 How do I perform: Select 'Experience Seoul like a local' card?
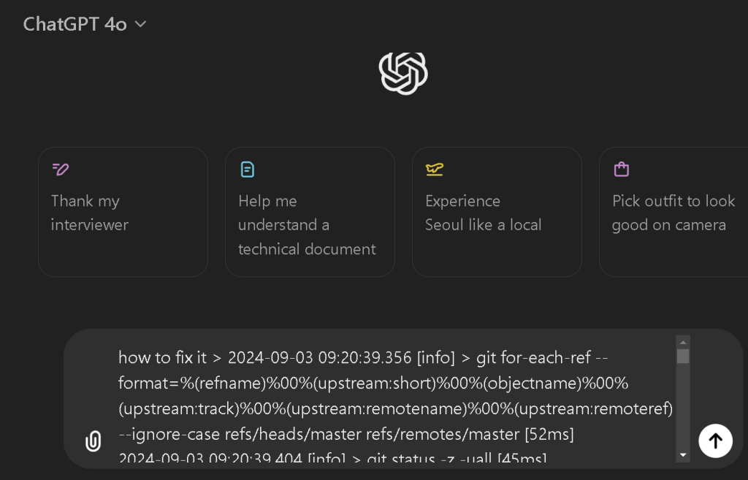tap(497, 212)
